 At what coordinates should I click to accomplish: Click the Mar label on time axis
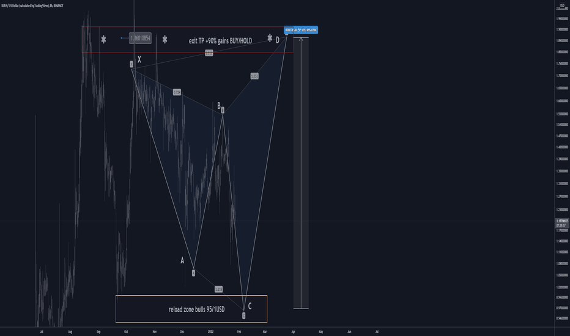click(x=265, y=332)
